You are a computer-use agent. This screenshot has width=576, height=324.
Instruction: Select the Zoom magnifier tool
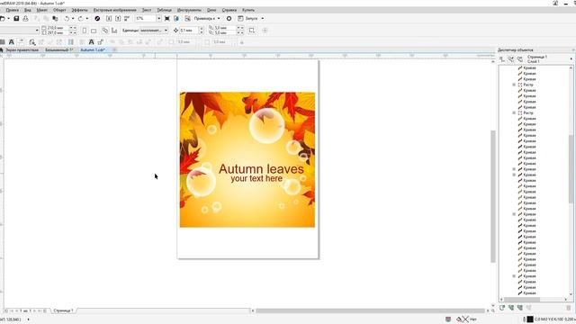[32, 42]
